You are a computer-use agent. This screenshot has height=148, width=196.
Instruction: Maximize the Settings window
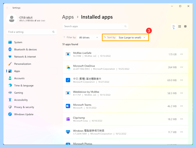[x=180, y=6]
